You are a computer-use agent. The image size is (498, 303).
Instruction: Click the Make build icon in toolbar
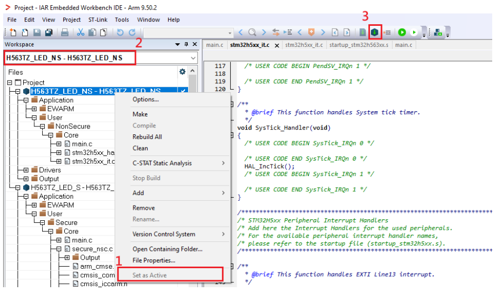click(x=375, y=32)
